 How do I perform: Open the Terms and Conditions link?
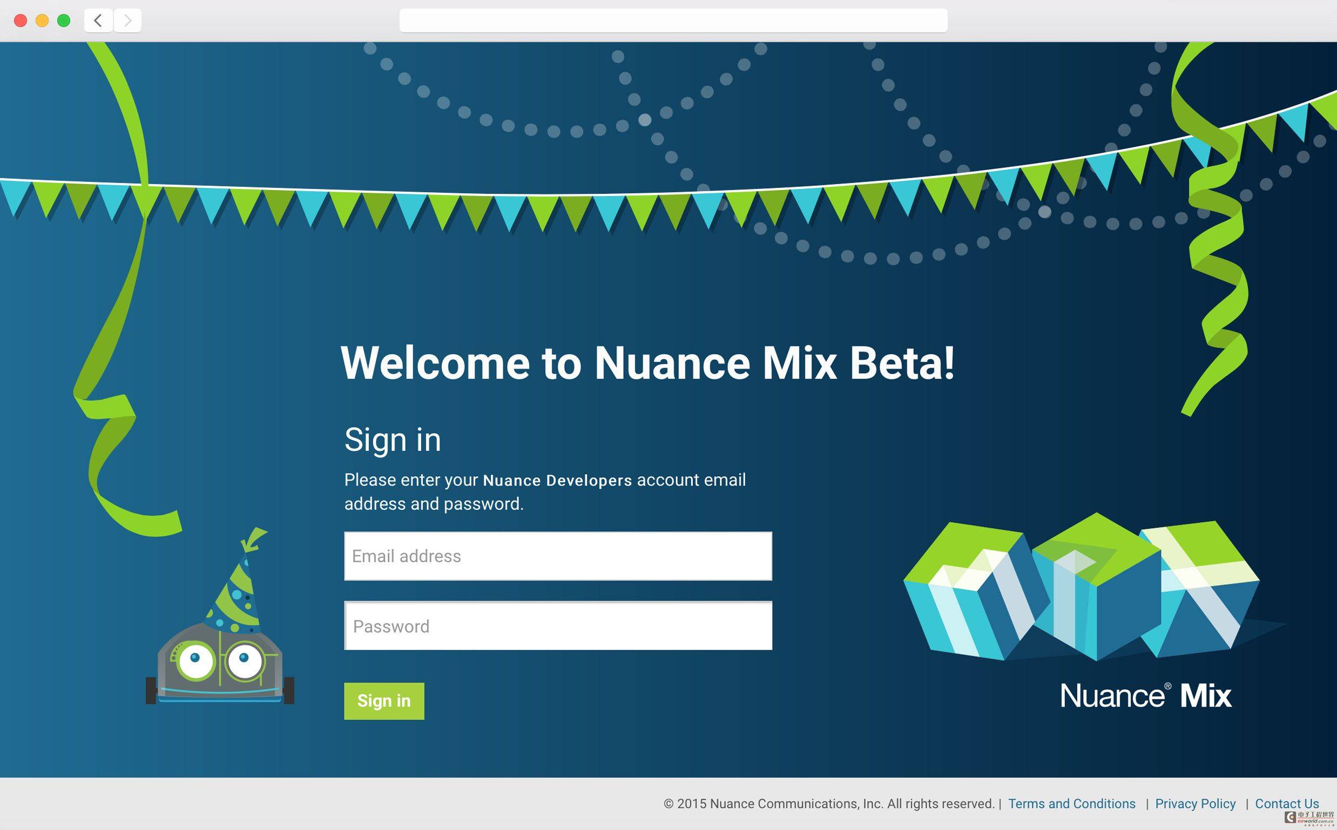1072,804
